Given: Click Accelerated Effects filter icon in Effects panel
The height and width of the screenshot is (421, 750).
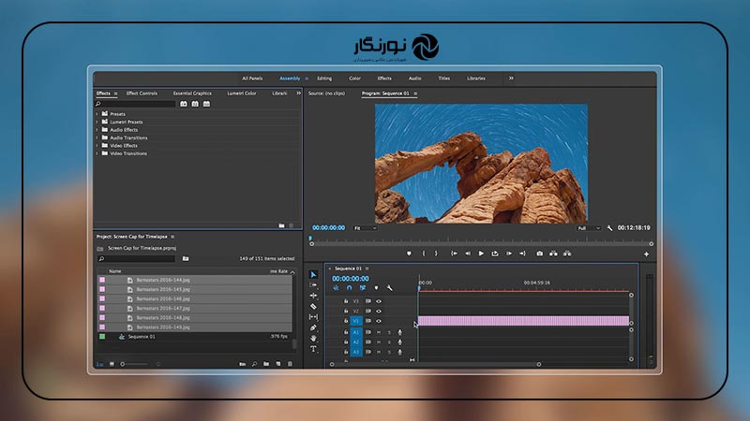Looking at the screenshot, I should click(184, 104).
